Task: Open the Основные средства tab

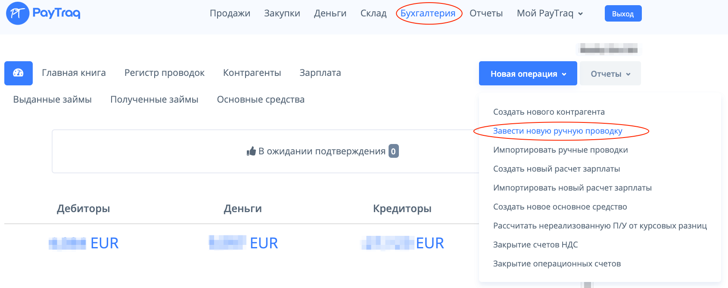Action: [x=261, y=100]
